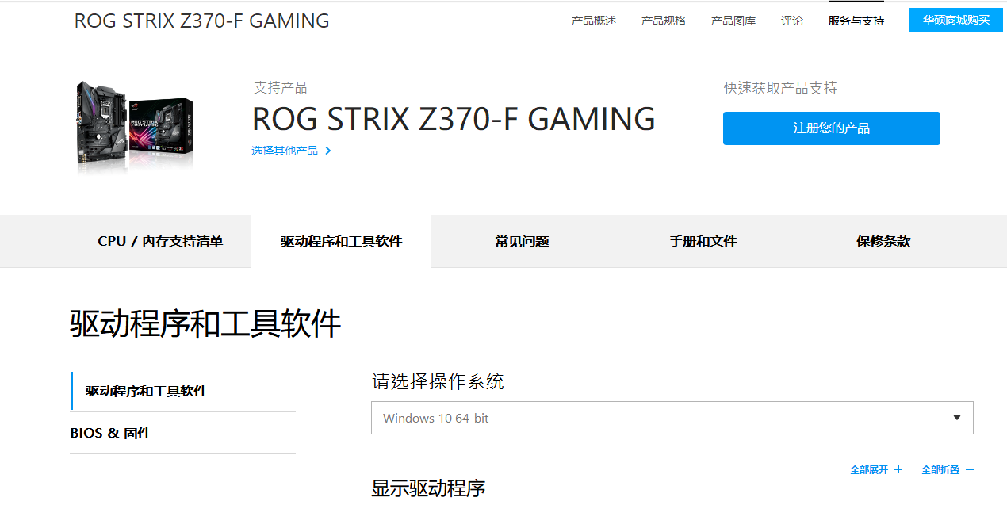Open the 评论 nav item
Viewport: 1007px width, 505px height.
[791, 21]
